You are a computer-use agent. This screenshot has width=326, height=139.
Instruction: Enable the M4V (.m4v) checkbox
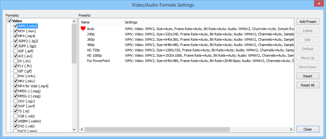[15, 76]
